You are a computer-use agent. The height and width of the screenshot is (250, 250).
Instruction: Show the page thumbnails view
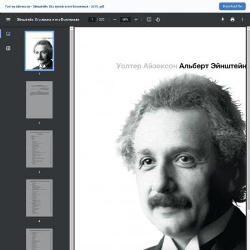8,34
